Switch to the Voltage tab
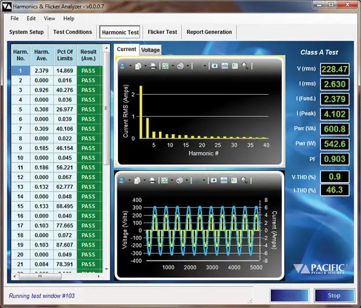This screenshot has width=361, height=308. point(150,50)
